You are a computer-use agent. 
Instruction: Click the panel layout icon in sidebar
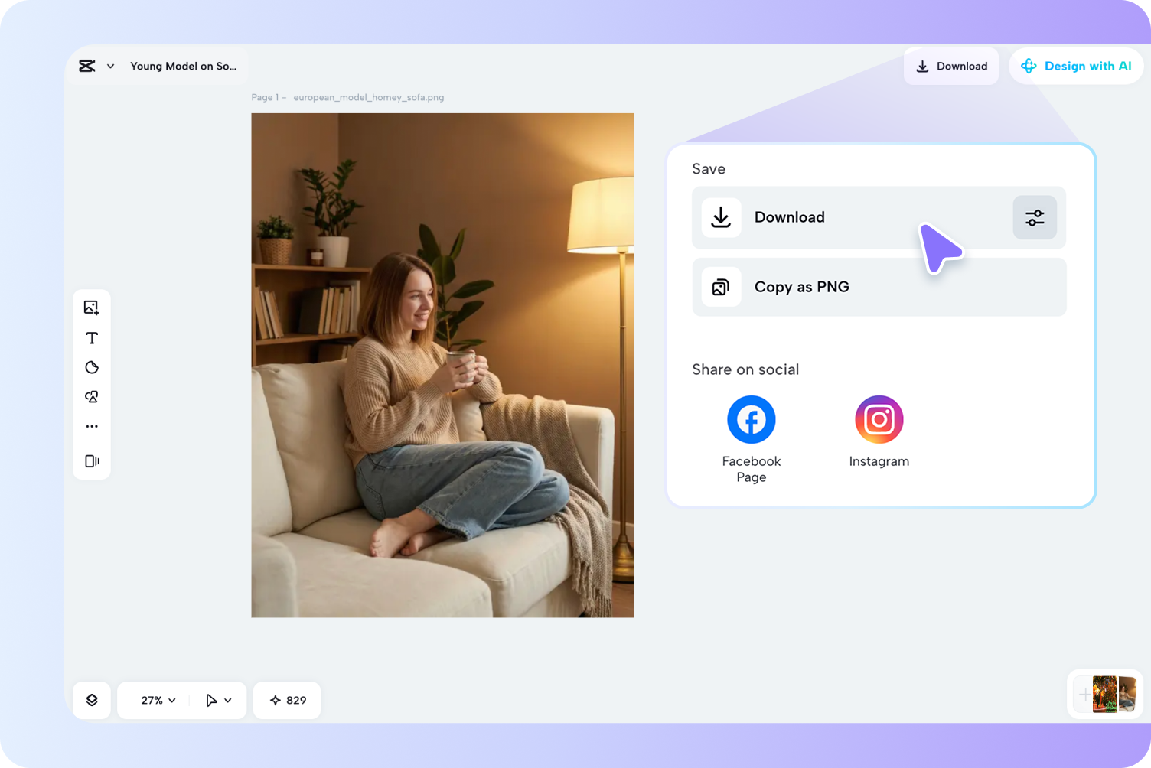coord(92,461)
